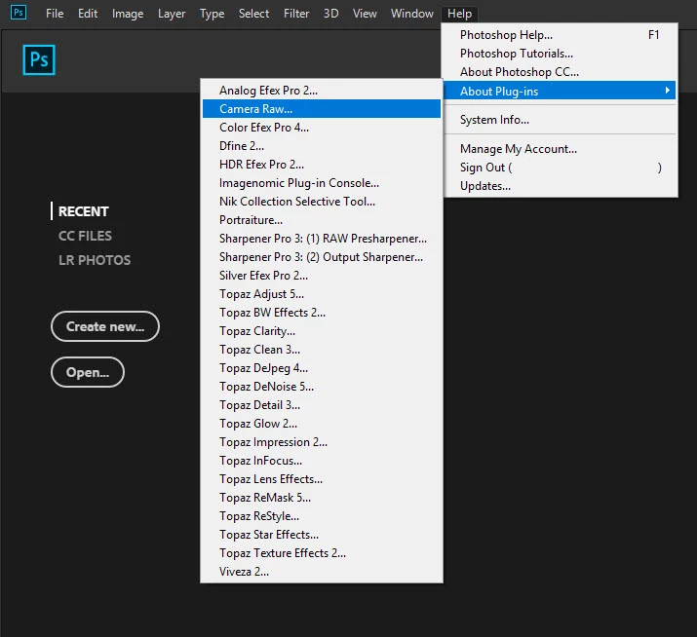Screen dimensions: 697x637
Task: Open the Filter menu
Action: (x=296, y=14)
